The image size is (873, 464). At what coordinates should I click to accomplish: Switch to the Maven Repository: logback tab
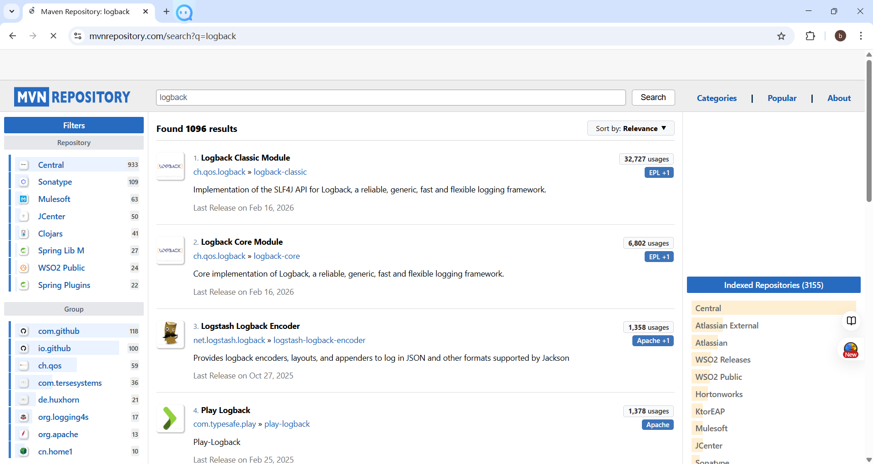point(85,11)
